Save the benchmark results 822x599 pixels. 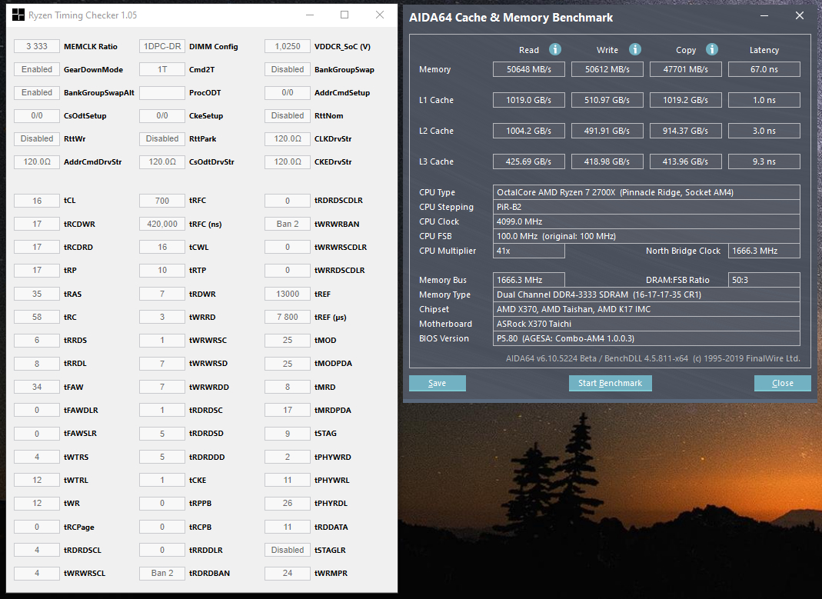pyautogui.click(x=438, y=383)
